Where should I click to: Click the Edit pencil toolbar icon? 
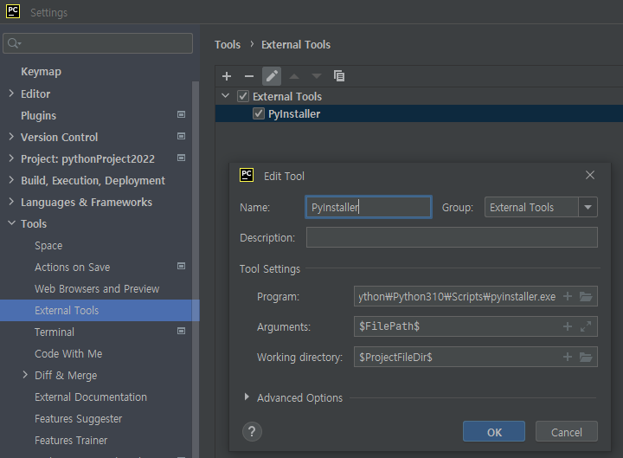tap(272, 76)
